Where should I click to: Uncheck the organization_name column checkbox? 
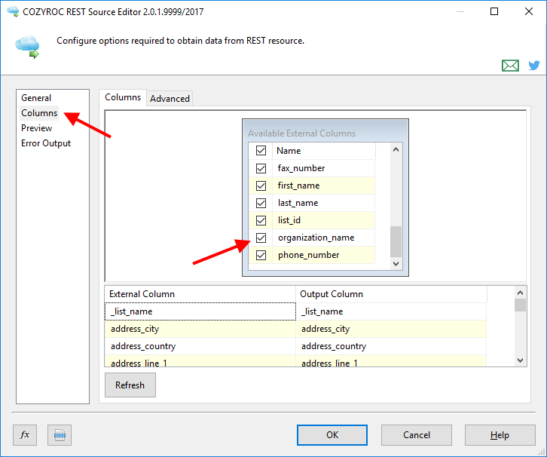[261, 238]
